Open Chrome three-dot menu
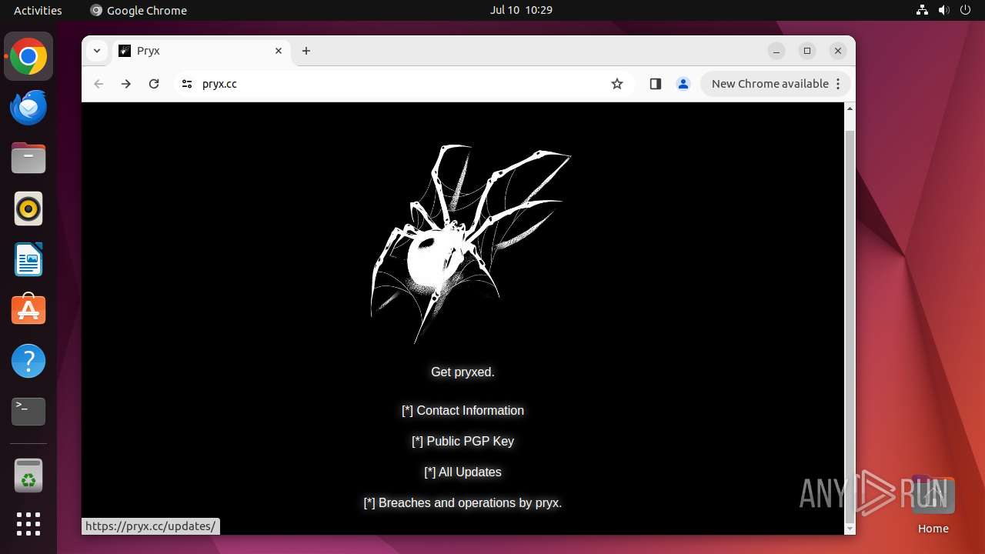Image resolution: width=985 pixels, height=554 pixels. pos(839,84)
